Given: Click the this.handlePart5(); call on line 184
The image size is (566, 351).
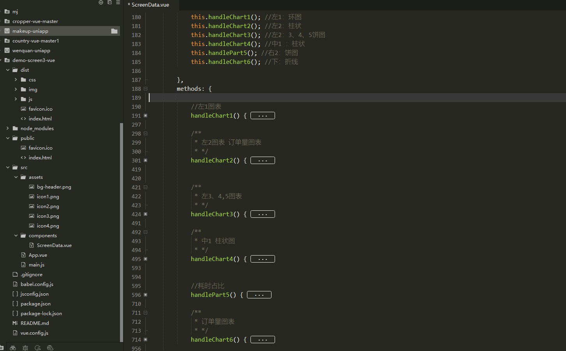Looking at the screenshot, I should click(224, 53).
